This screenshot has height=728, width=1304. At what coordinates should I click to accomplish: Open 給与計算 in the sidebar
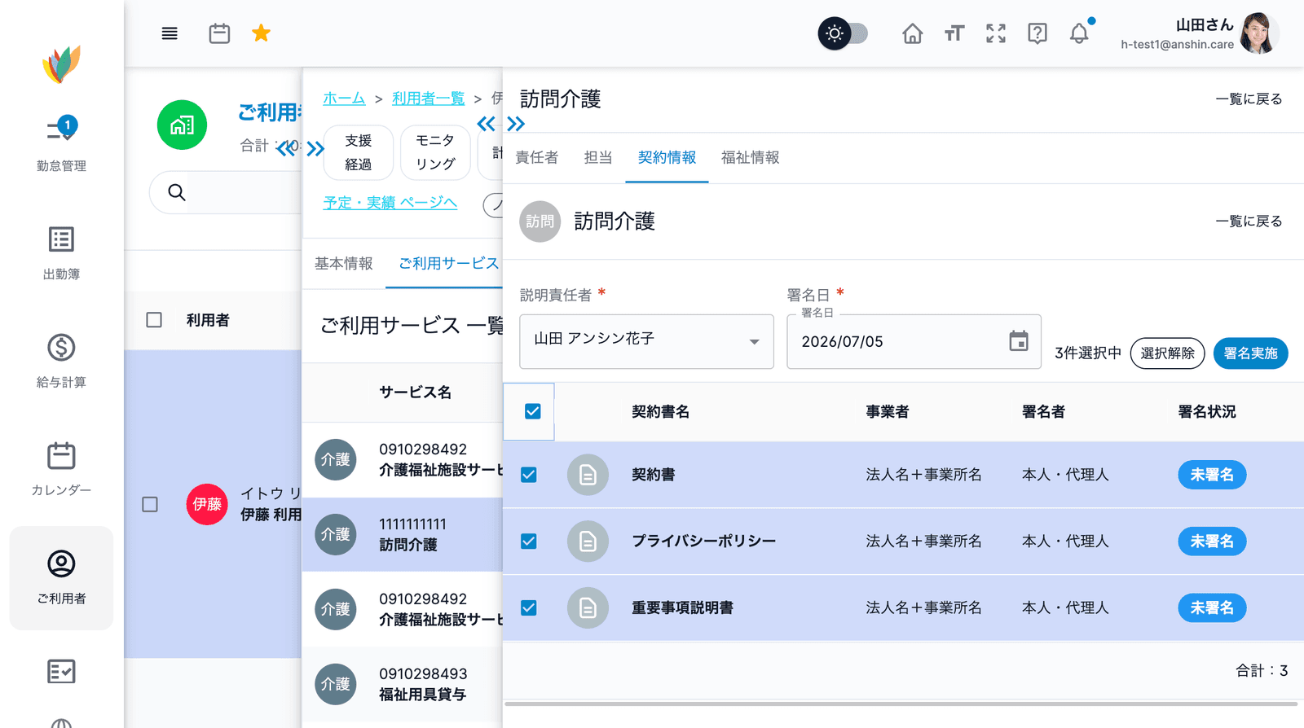[x=61, y=361]
